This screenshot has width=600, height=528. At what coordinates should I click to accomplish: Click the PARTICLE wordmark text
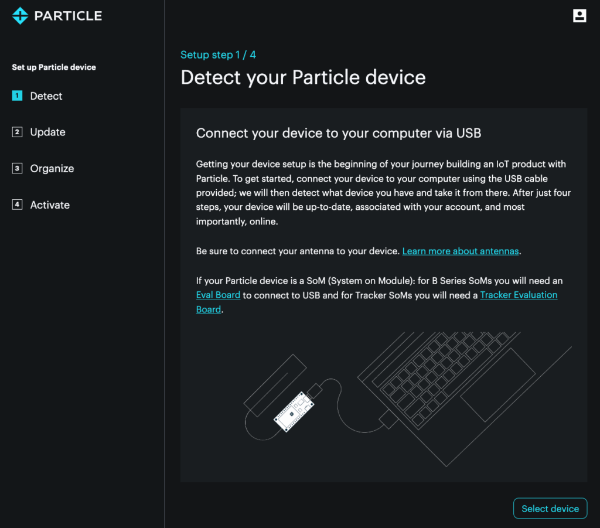point(68,16)
